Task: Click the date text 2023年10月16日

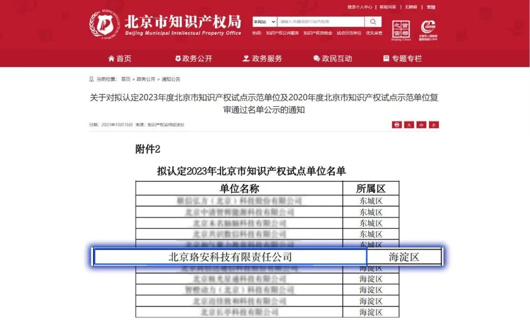Action: point(117,125)
